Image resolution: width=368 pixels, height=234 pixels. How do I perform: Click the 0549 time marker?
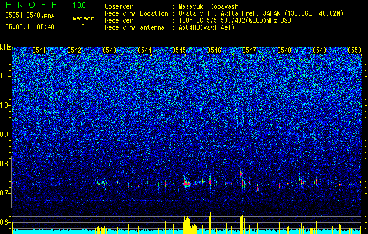point(319,50)
